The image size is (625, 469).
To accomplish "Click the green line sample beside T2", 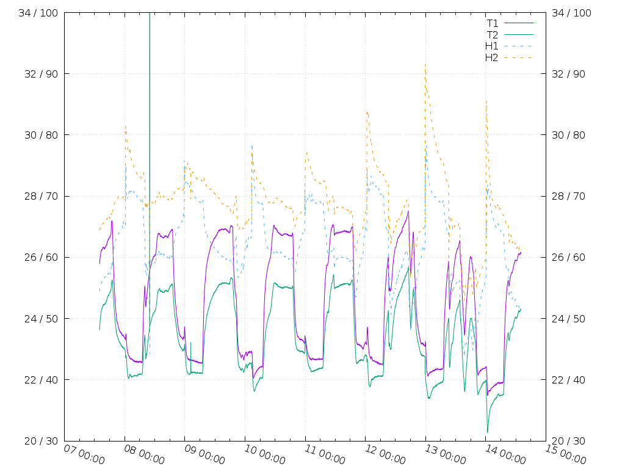I will [518, 35].
